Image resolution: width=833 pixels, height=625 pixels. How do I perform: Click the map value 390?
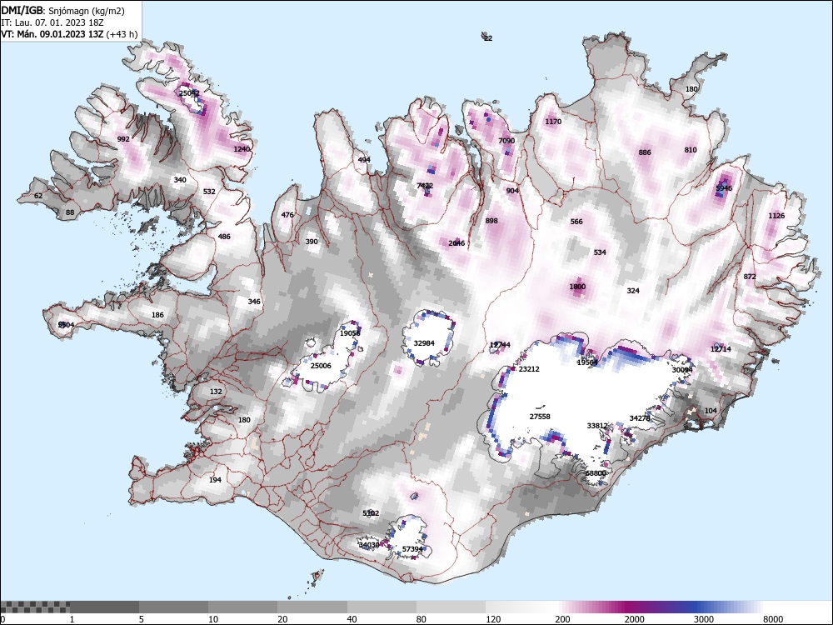tap(312, 242)
